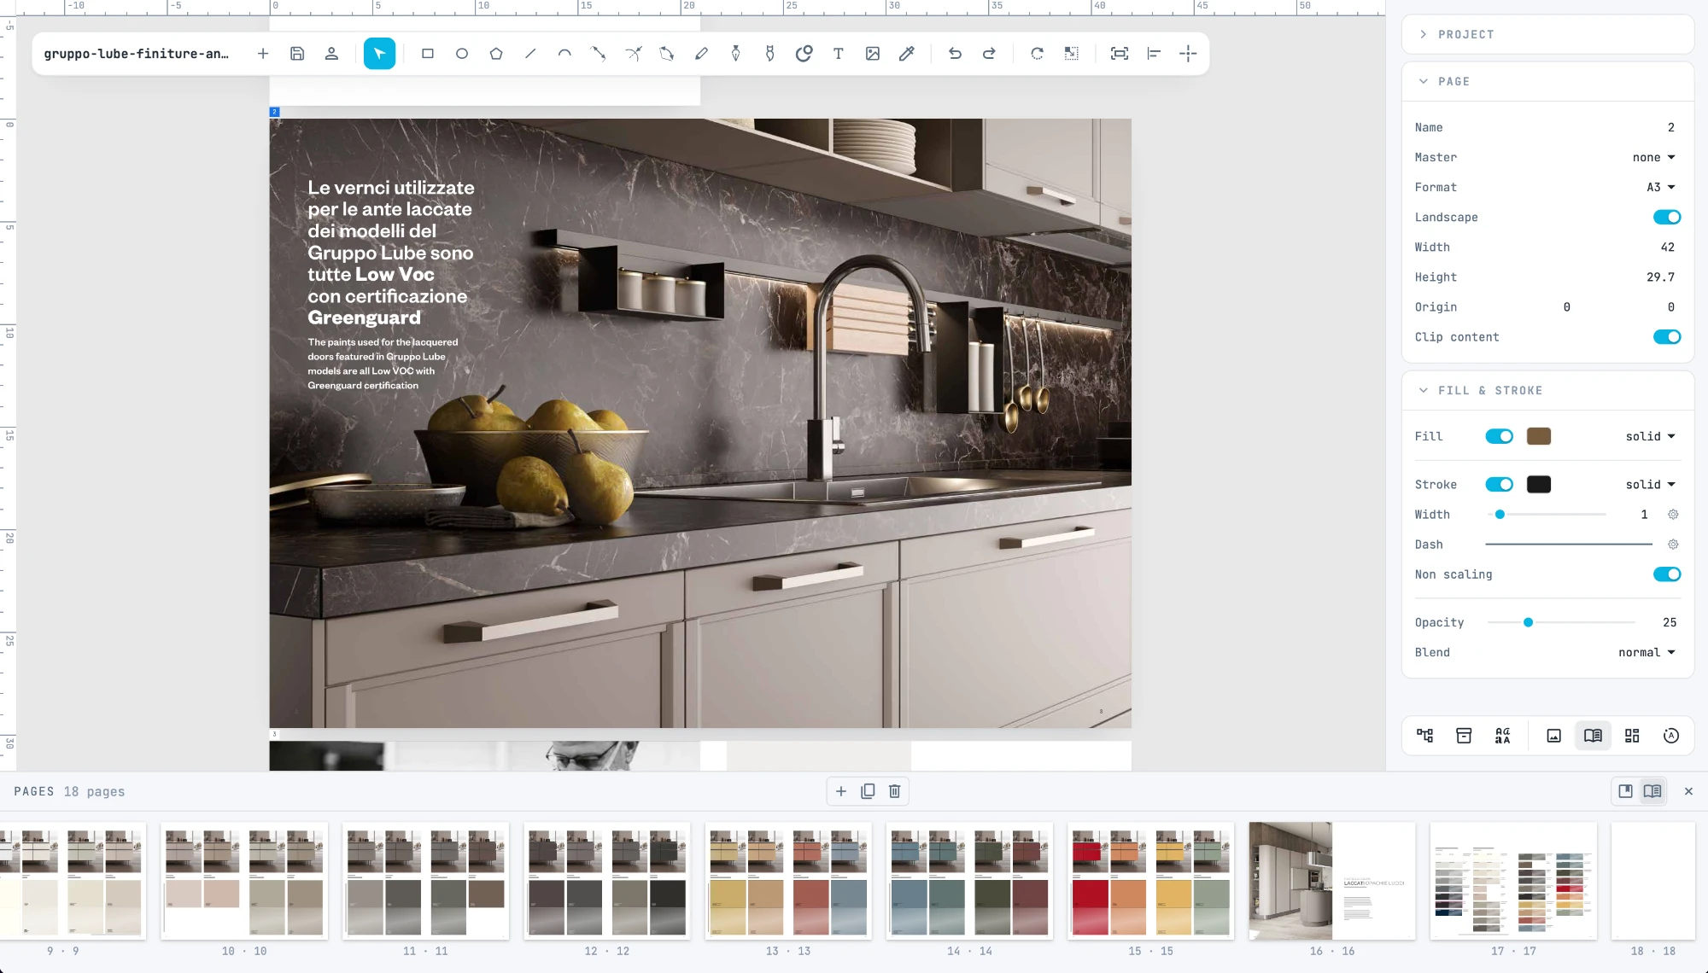The width and height of the screenshot is (1708, 973).
Task: Open the grid layout panel icon
Action: pos(1632,736)
